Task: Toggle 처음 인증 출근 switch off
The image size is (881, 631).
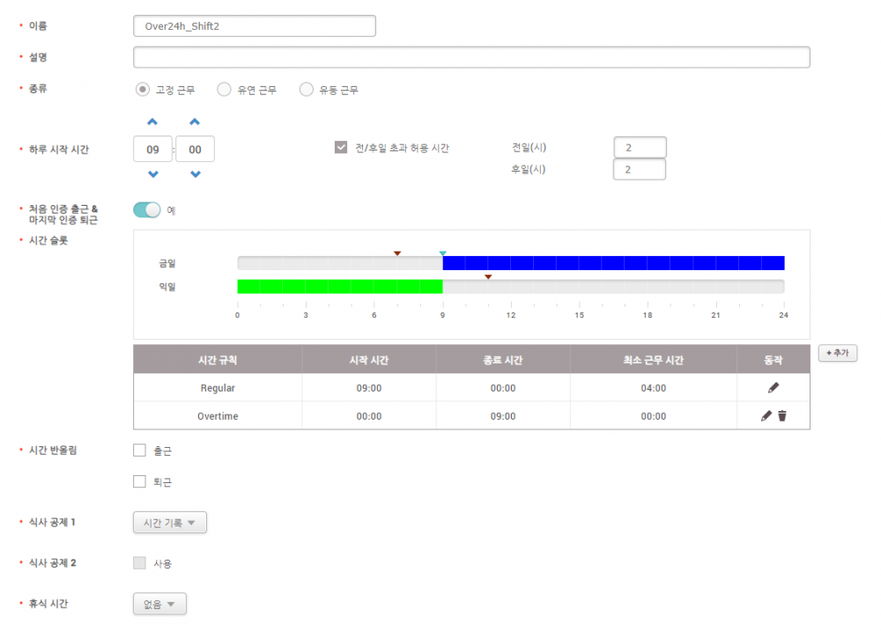Action: 147,209
